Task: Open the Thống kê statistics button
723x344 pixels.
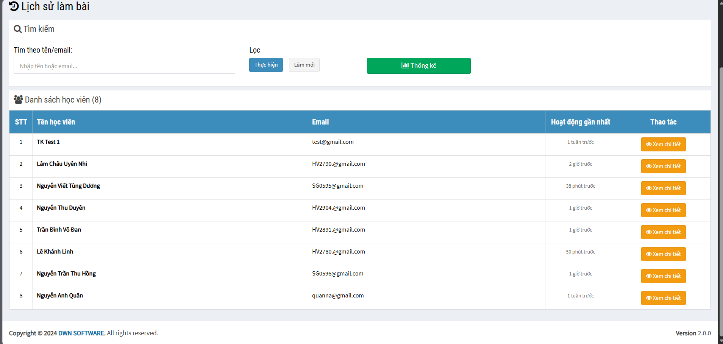Action: (x=418, y=66)
